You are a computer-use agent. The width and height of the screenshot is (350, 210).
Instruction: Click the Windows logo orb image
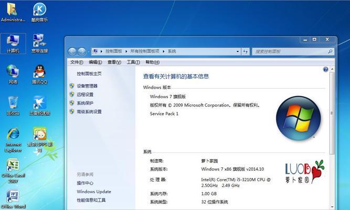coord(299,118)
